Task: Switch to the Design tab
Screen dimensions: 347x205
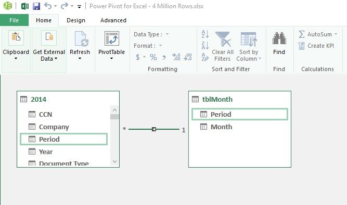Action: (x=76, y=20)
